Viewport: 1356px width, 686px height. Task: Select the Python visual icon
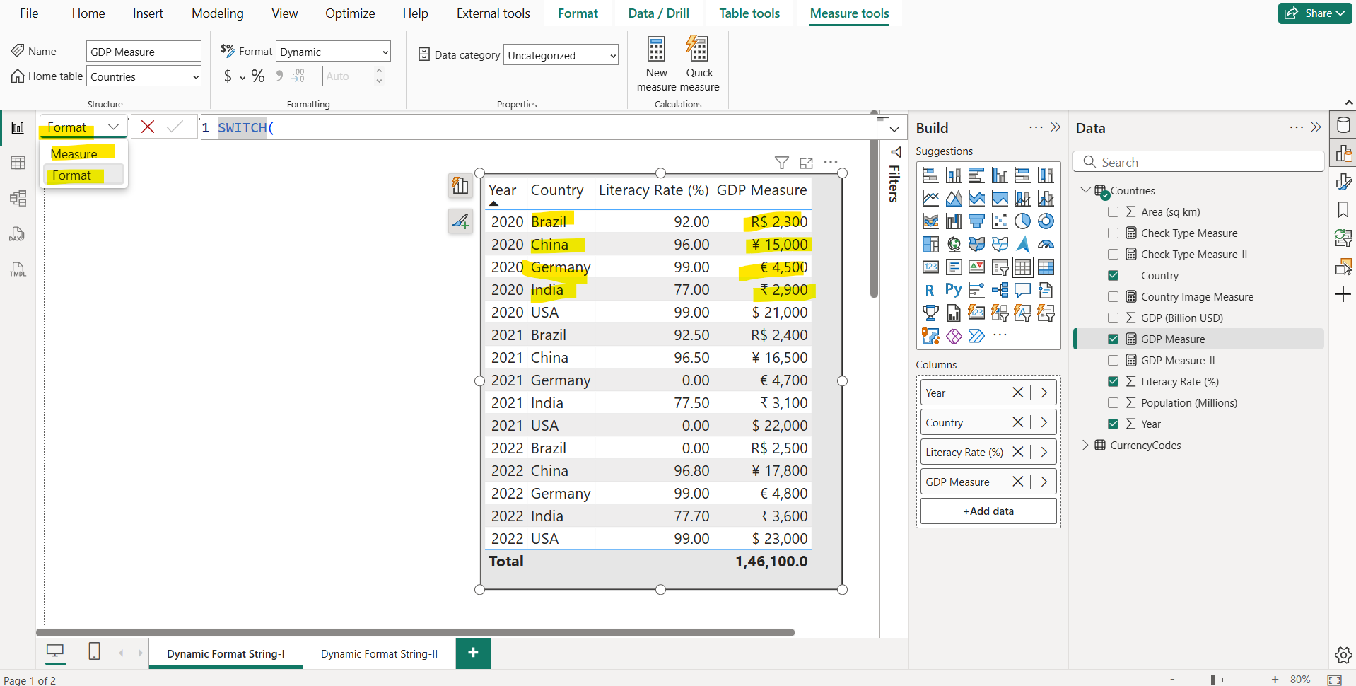pos(953,290)
